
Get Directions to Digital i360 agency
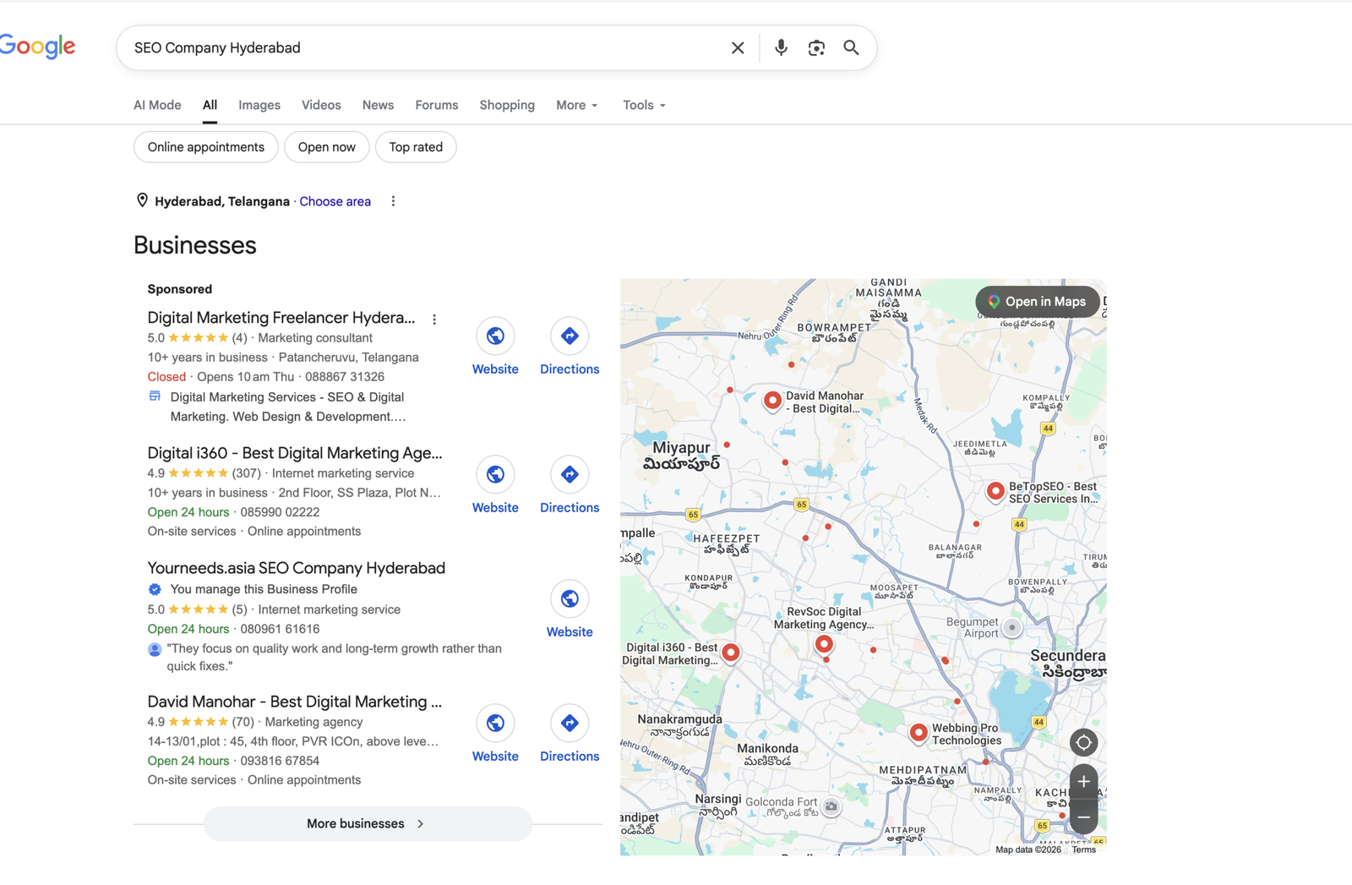coord(569,474)
